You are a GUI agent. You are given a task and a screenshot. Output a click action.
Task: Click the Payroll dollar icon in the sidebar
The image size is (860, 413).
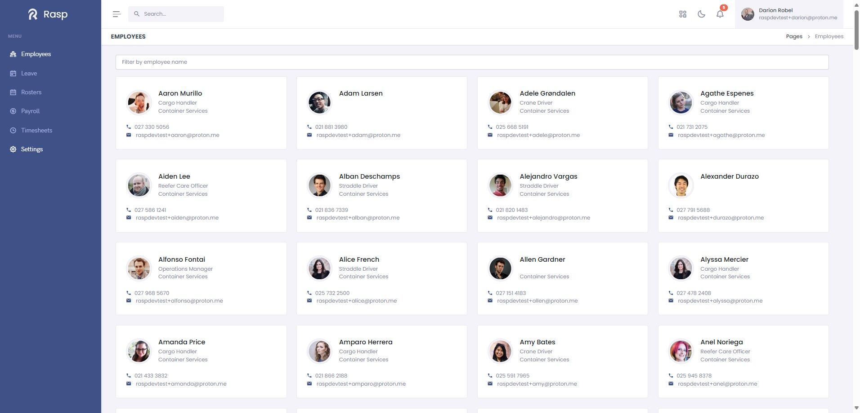[x=13, y=111]
